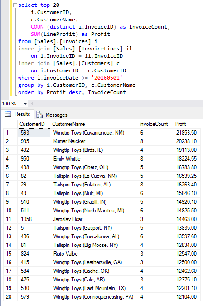This screenshot has height=306, width=203.
Task: Click Tailspin Toys (Gasport, NY) cell
Action: click(94, 228)
